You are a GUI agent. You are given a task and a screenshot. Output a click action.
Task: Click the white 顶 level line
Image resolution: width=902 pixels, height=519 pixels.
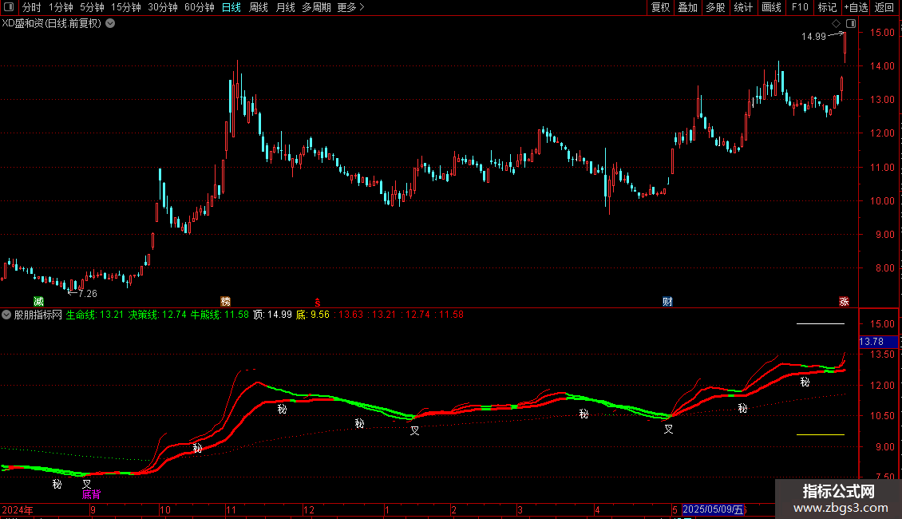point(821,324)
